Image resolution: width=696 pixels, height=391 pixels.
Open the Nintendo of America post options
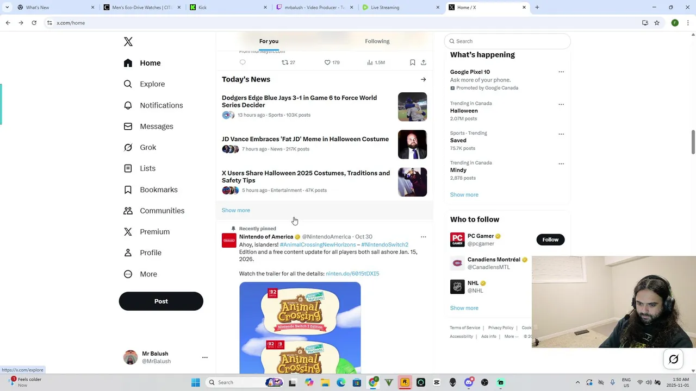point(424,237)
